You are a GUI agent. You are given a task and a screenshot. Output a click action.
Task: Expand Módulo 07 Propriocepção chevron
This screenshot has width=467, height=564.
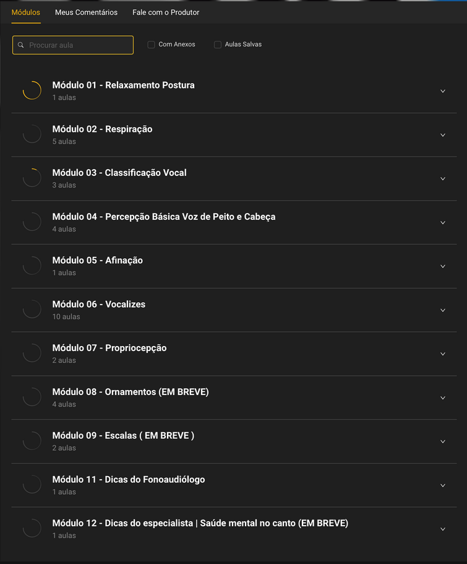(443, 354)
